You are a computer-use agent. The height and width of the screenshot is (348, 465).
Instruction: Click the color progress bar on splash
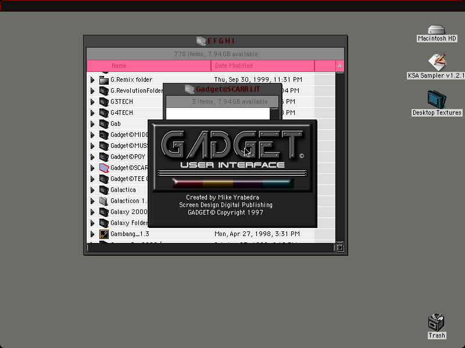pyautogui.click(x=233, y=183)
